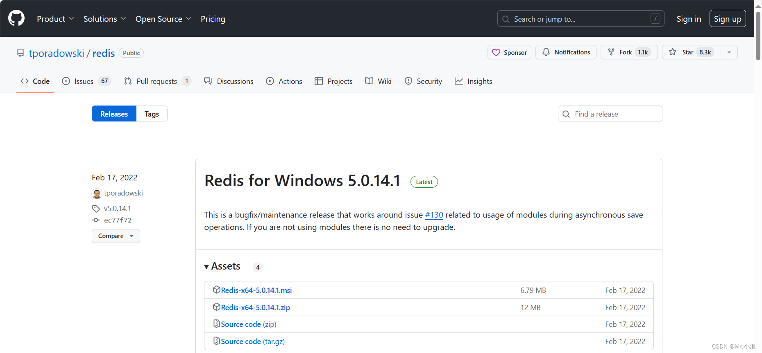Click the v5.0.14.1 tag link
Screen dimensions: 762x353
tap(118, 209)
